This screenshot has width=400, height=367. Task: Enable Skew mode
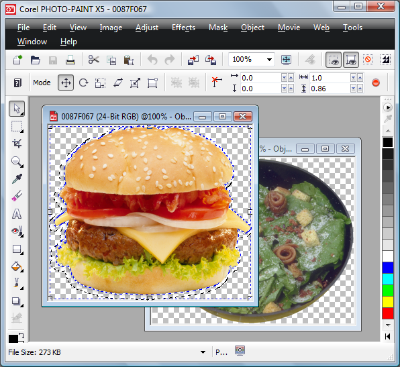point(118,83)
